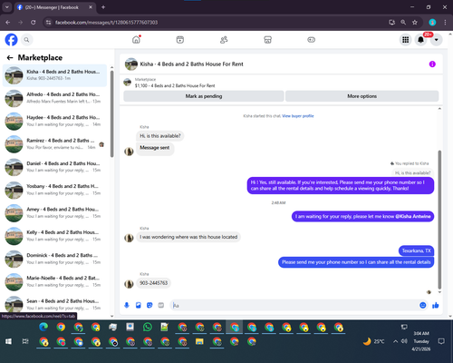Open Chrome profile avatar
The image size is (453, 363).
click(432, 23)
